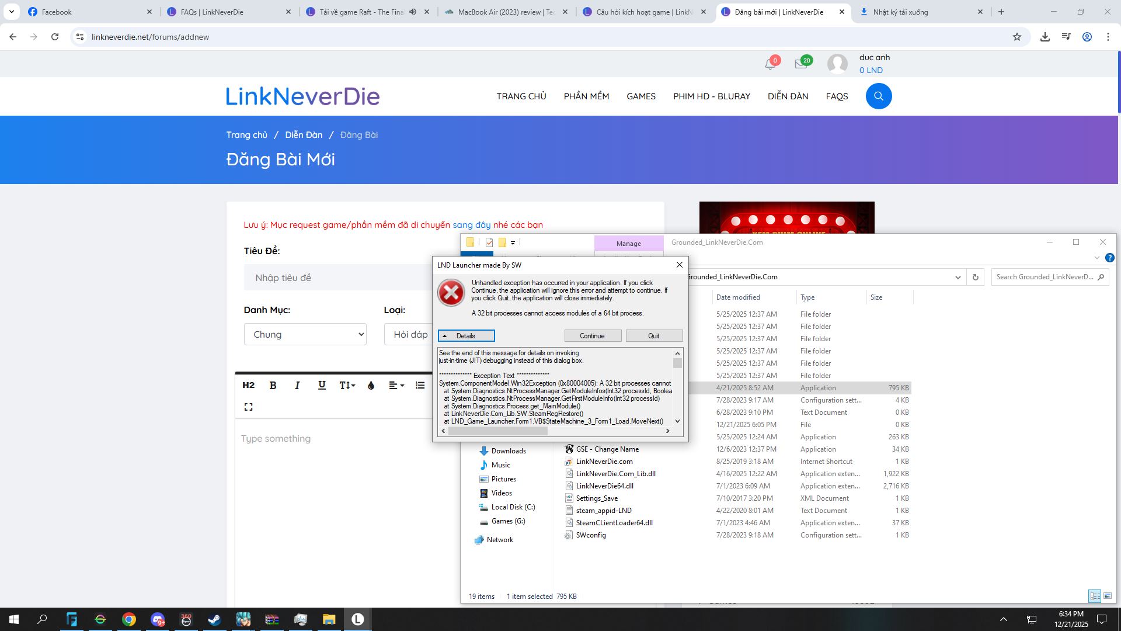This screenshot has width=1121, height=631.
Task: Click the blue search circle icon
Action: pyautogui.click(x=878, y=96)
